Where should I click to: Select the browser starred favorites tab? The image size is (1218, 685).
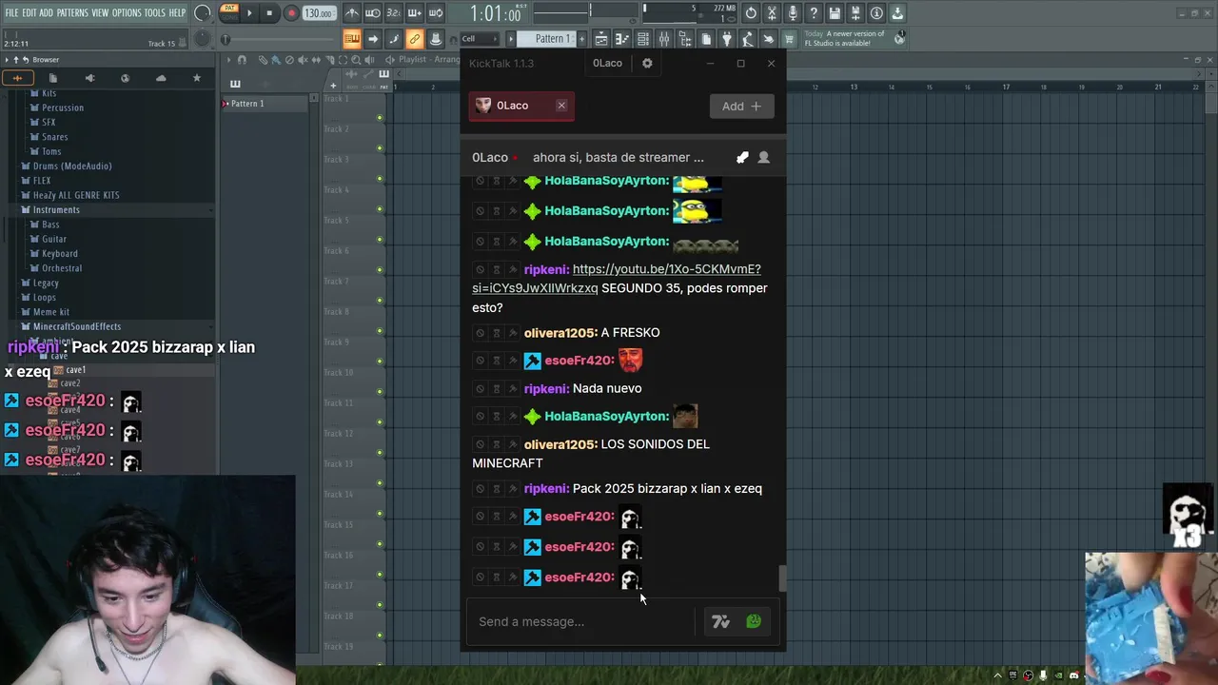pyautogui.click(x=197, y=78)
